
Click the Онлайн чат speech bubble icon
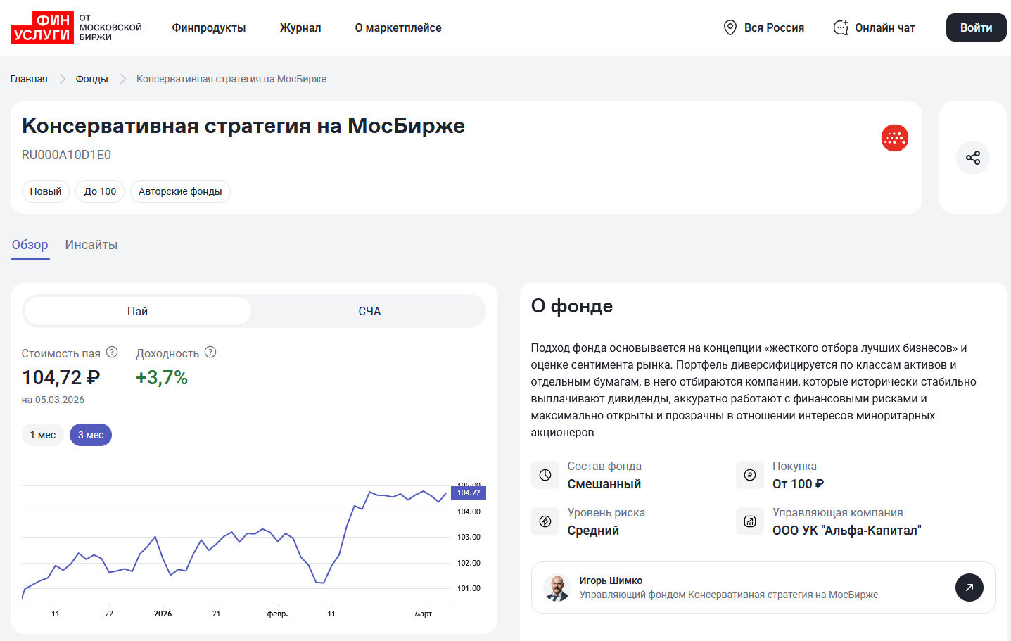coord(841,27)
